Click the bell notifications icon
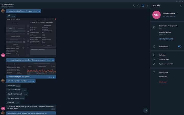 coord(154,47)
